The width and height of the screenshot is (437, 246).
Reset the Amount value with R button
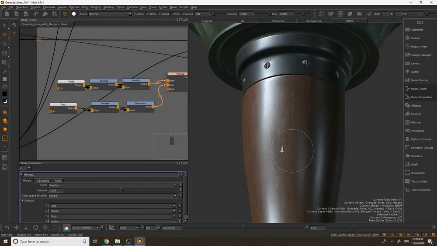pyautogui.click(x=180, y=190)
